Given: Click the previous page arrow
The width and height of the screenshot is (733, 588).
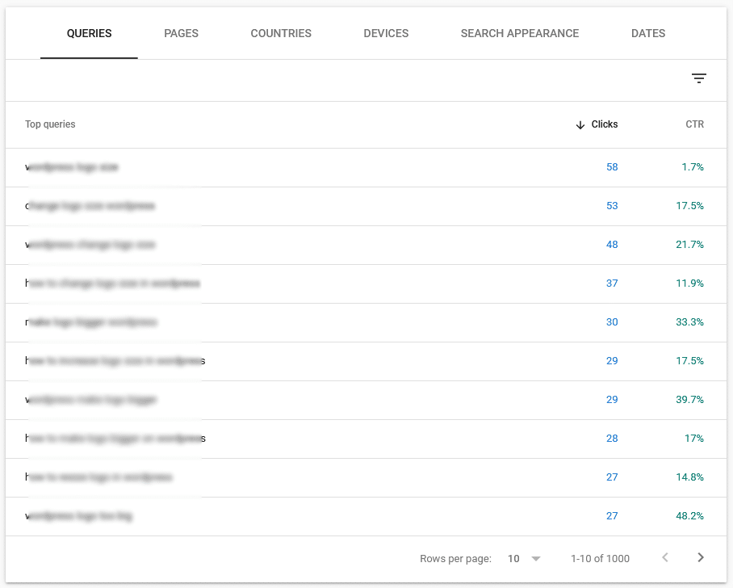Looking at the screenshot, I should coord(665,558).
